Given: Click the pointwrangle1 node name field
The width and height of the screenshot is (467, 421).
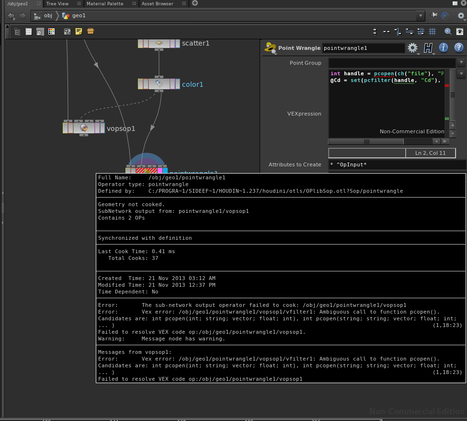Looking at the screenshot, I should 364,48.
